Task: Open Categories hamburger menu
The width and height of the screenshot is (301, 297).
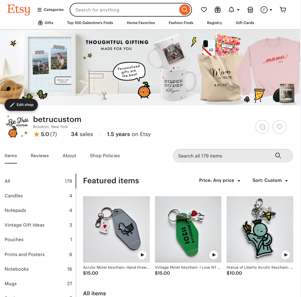Action: (50, 10)
